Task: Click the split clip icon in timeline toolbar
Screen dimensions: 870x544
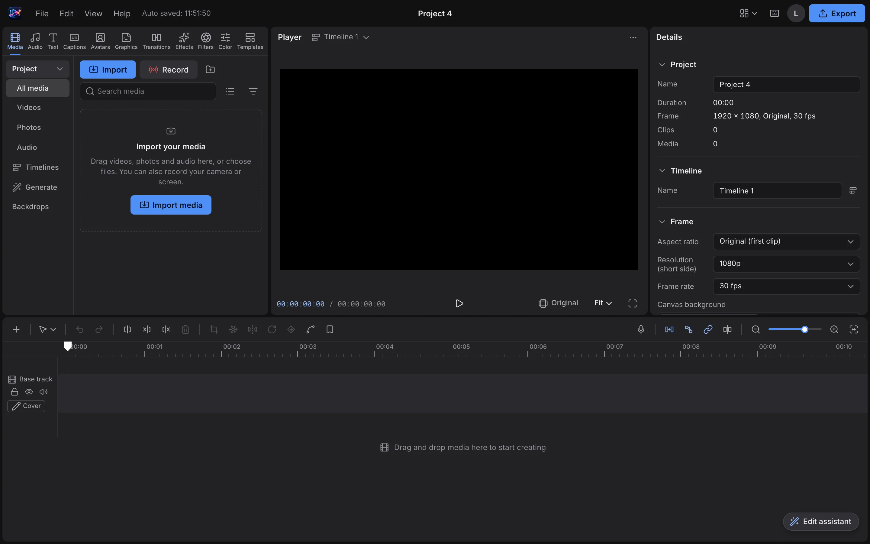Action: click(127, 329)
